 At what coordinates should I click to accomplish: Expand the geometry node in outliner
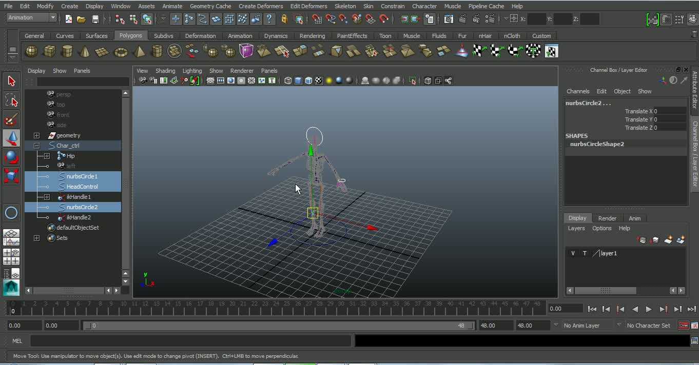pyautogui.click(x=36, y=135)
